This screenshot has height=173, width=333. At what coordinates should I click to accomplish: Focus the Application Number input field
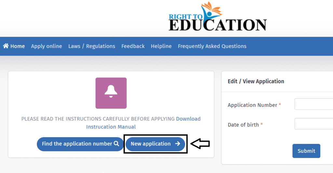click(314, 104)
